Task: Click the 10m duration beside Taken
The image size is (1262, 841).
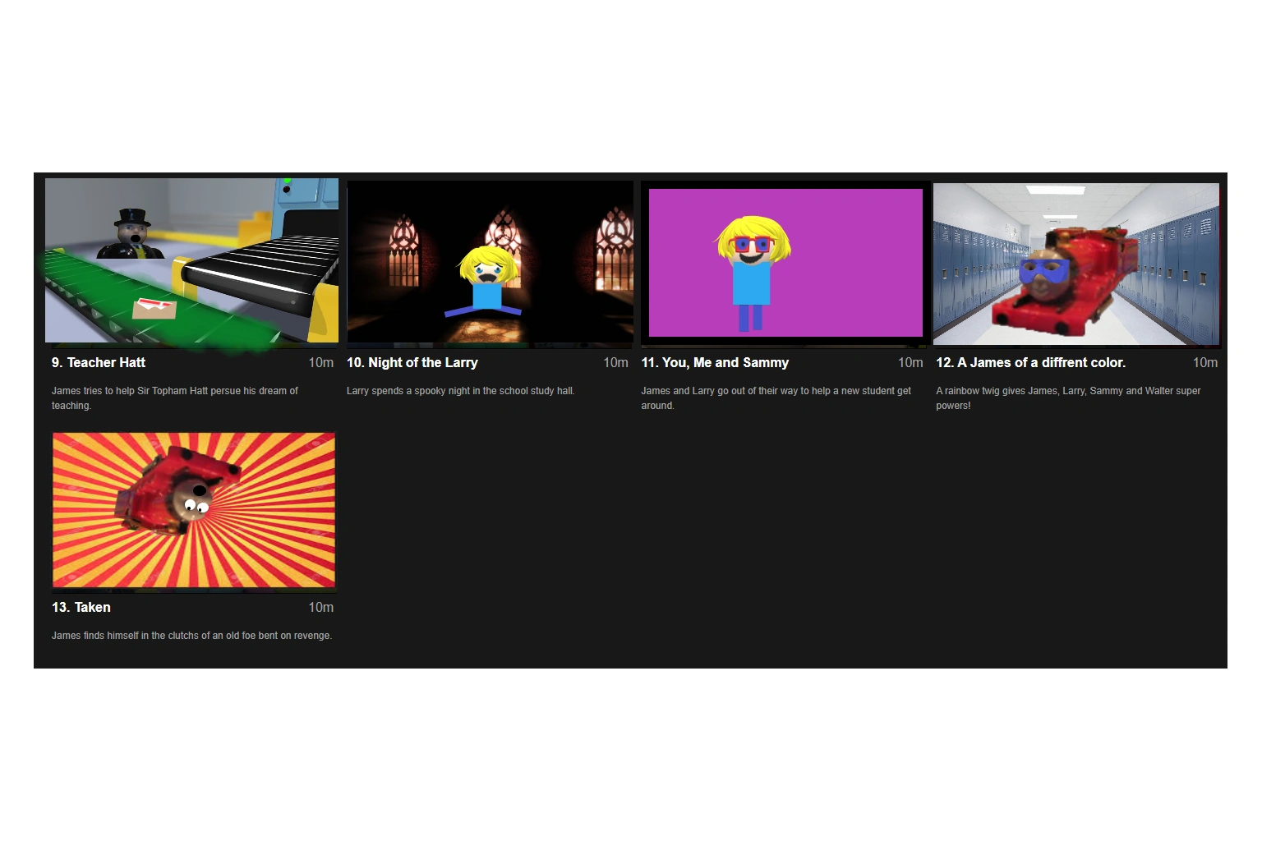Action: point(321,608)
